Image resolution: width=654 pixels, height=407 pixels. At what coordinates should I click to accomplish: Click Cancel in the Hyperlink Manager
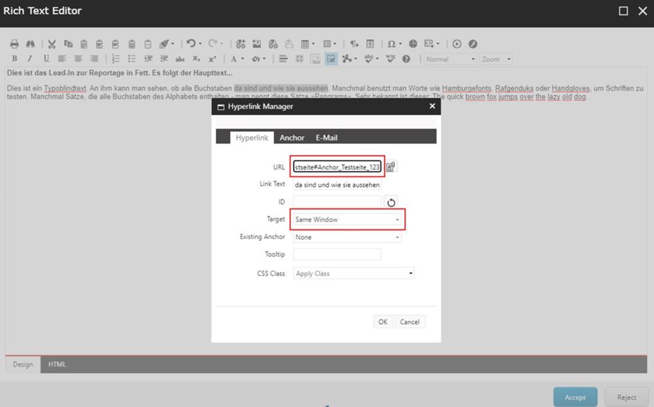409,322
